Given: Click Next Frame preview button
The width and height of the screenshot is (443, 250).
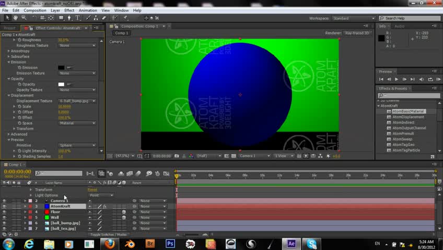Looking at the screenshot, I should [x=404, y=79].
